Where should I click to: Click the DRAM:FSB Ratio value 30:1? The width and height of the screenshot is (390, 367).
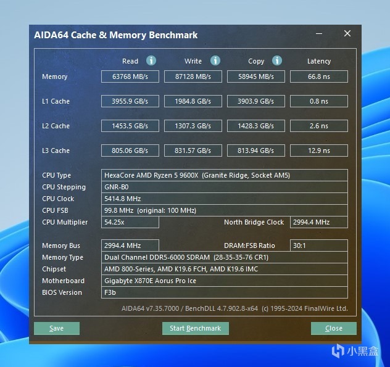tap(319, 245)
